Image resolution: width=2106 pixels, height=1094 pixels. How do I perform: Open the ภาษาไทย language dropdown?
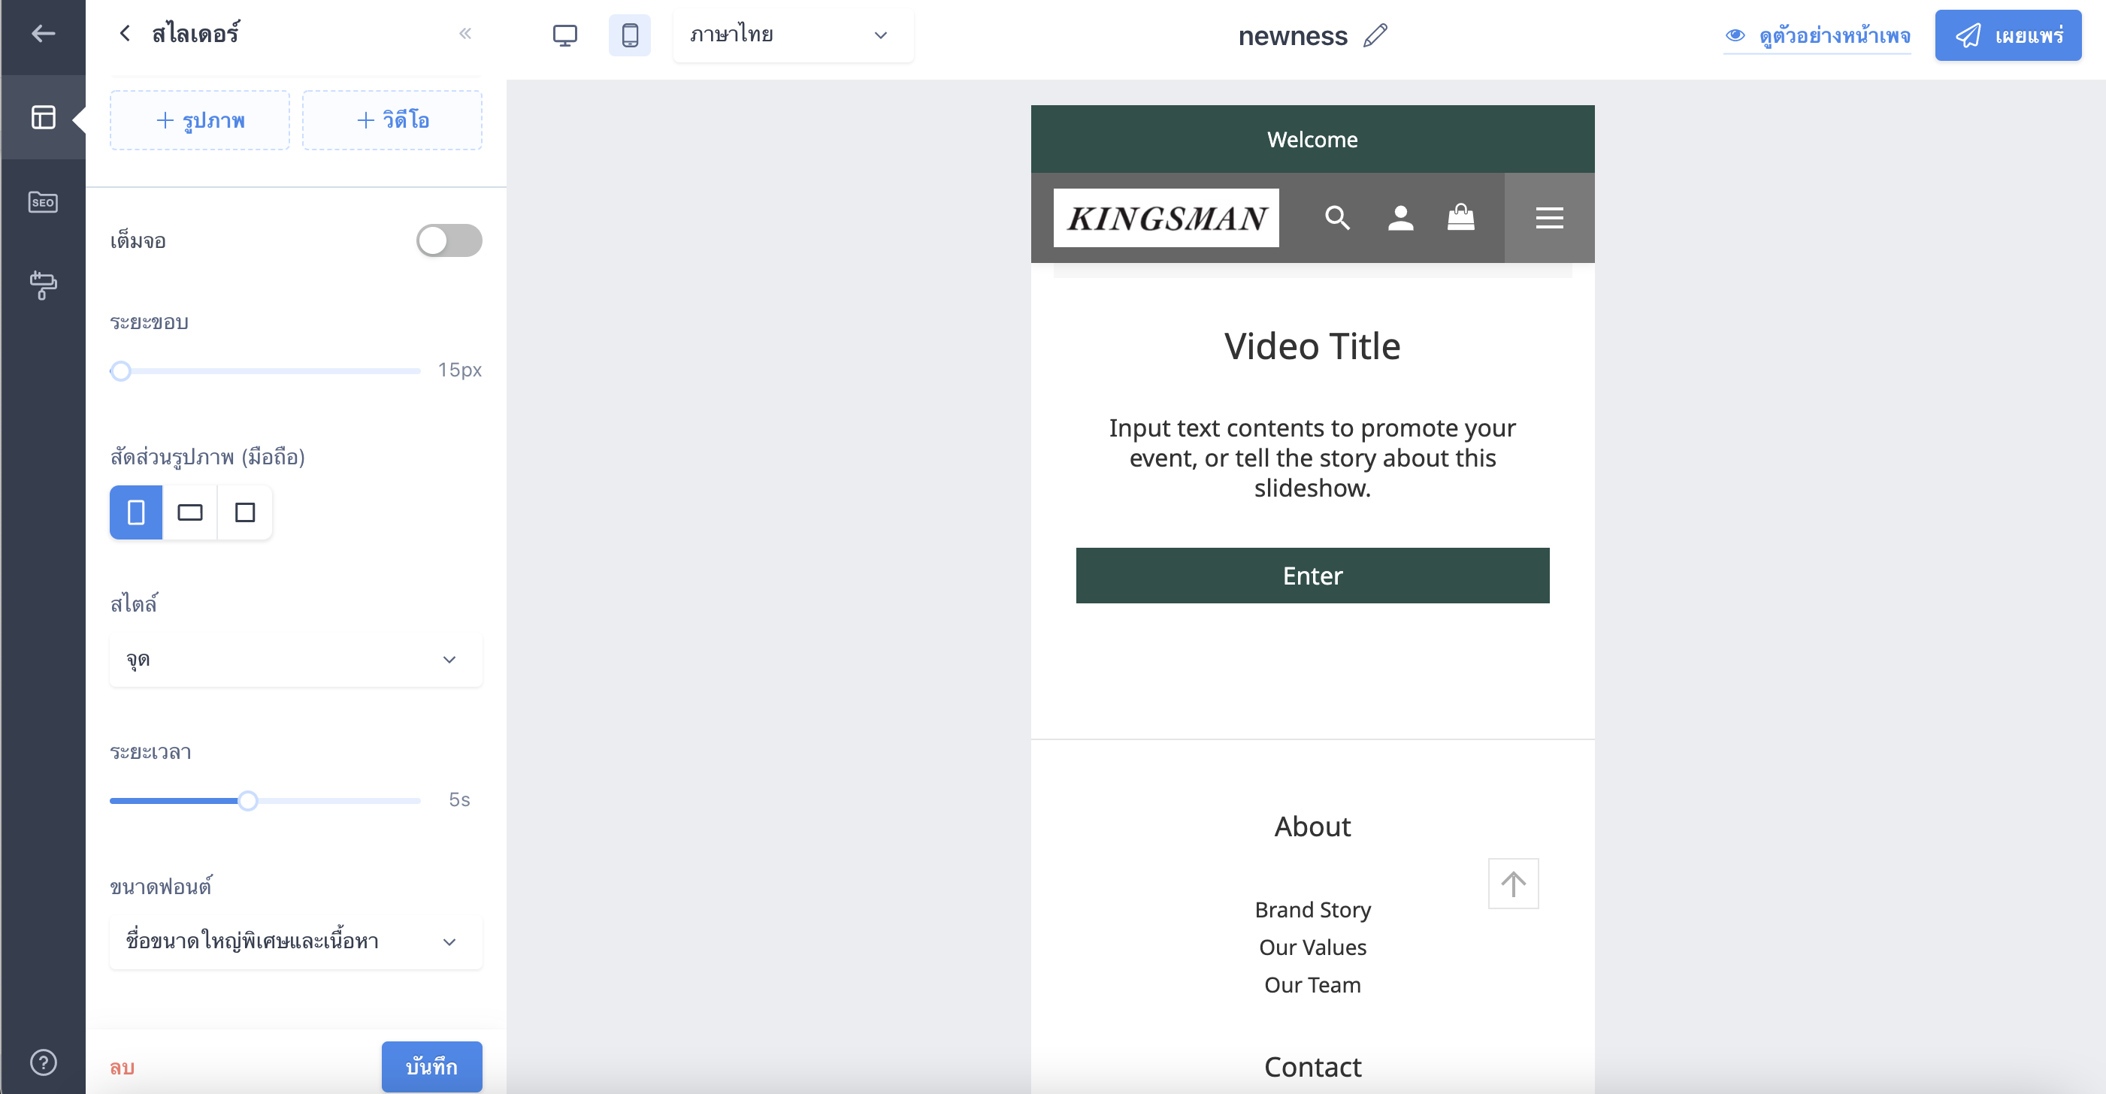point(793,35)
